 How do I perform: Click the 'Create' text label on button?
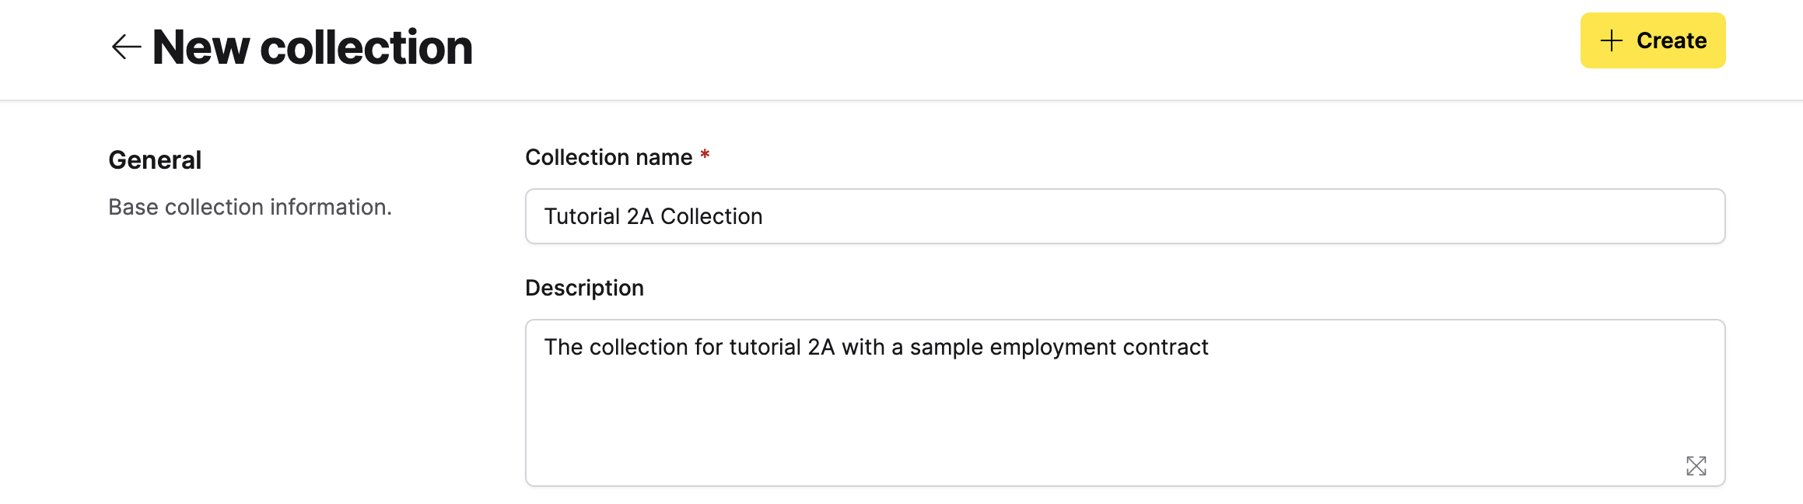[x=1671, y=40]
